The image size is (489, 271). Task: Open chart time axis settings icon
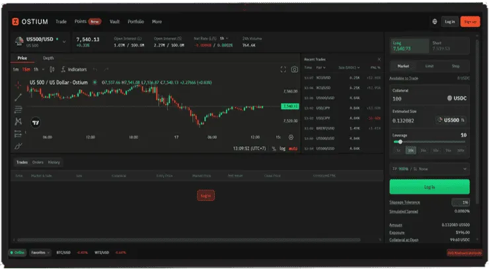click(291, 137)
